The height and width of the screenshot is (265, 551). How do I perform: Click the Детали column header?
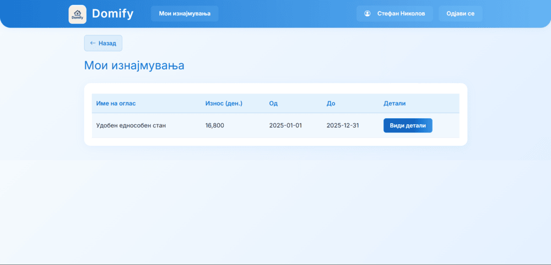(x=395, y=103)
